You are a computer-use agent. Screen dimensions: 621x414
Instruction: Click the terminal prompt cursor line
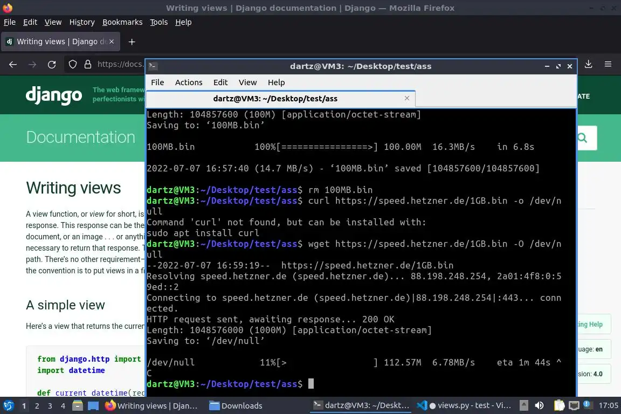tap(230, 384)
